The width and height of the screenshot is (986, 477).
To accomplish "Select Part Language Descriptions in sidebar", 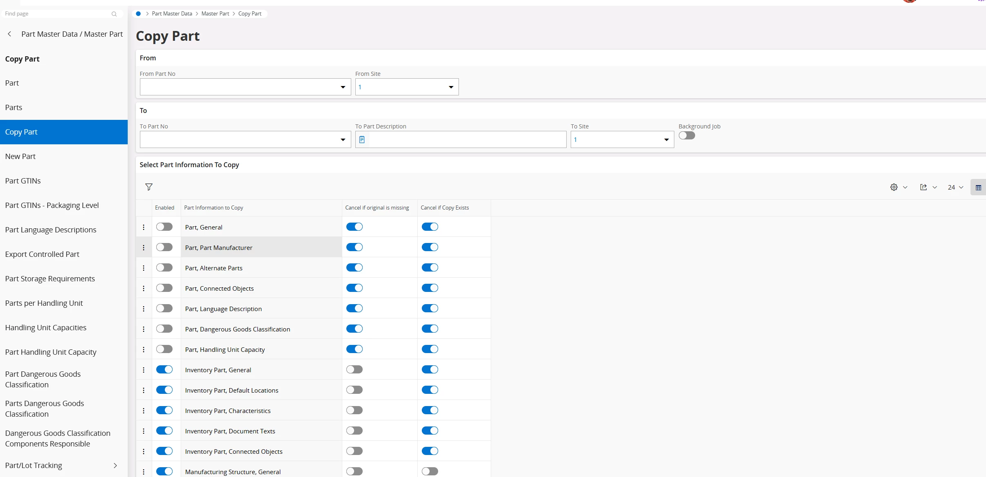I will point(51,230).
